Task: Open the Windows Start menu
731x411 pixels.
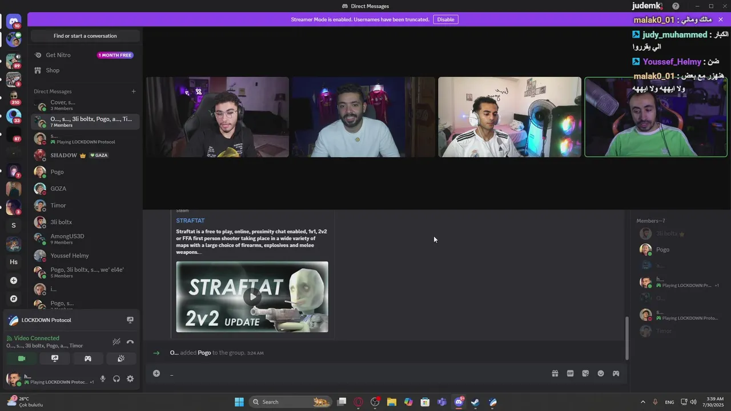Action: [x=239, y=402]
